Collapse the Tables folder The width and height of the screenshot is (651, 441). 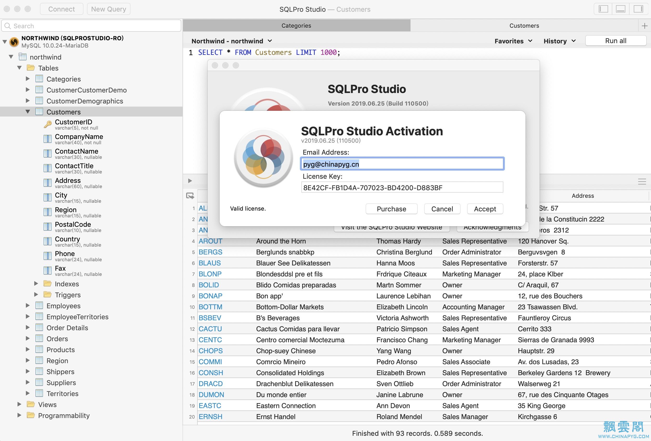[19, 68]
